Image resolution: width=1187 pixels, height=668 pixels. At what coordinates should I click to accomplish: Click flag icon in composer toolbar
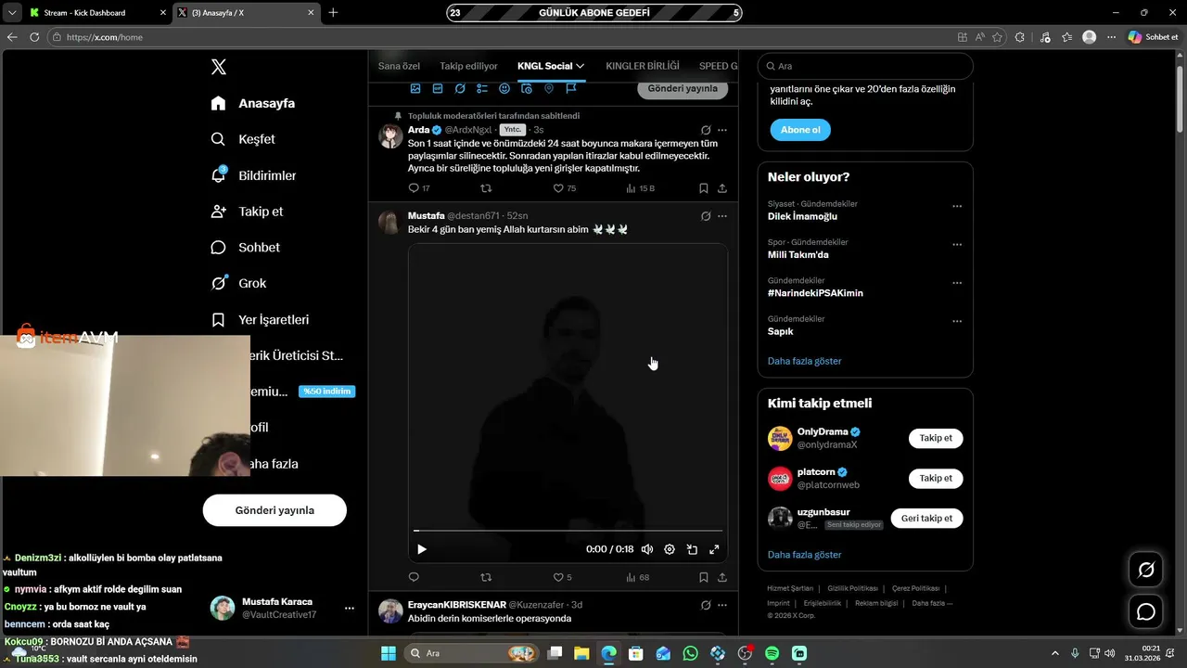click(x=571, y=88)
